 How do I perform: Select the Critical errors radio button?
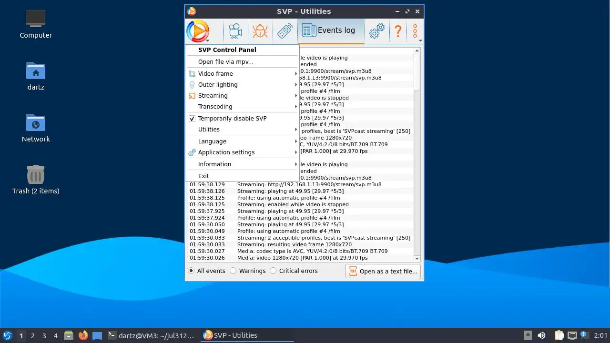click(x=273, y=271)
